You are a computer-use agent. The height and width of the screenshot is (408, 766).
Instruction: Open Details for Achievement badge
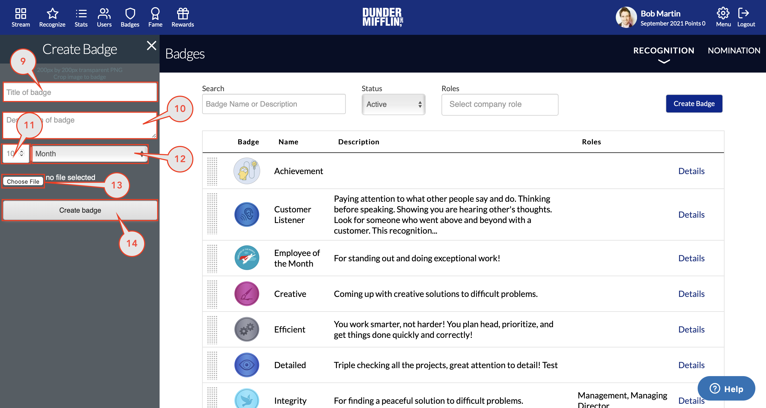tap(691, 171)
